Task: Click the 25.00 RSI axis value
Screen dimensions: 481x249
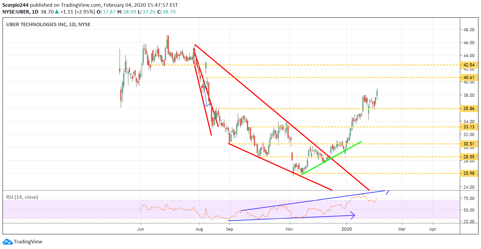Action: tap(469, 221)
